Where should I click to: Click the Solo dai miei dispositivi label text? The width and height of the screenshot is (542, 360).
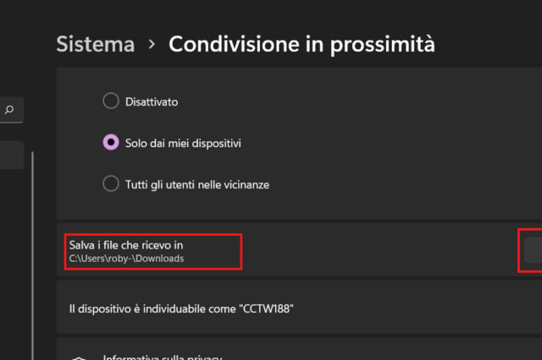pyautogui.click(x=184, y=143)
